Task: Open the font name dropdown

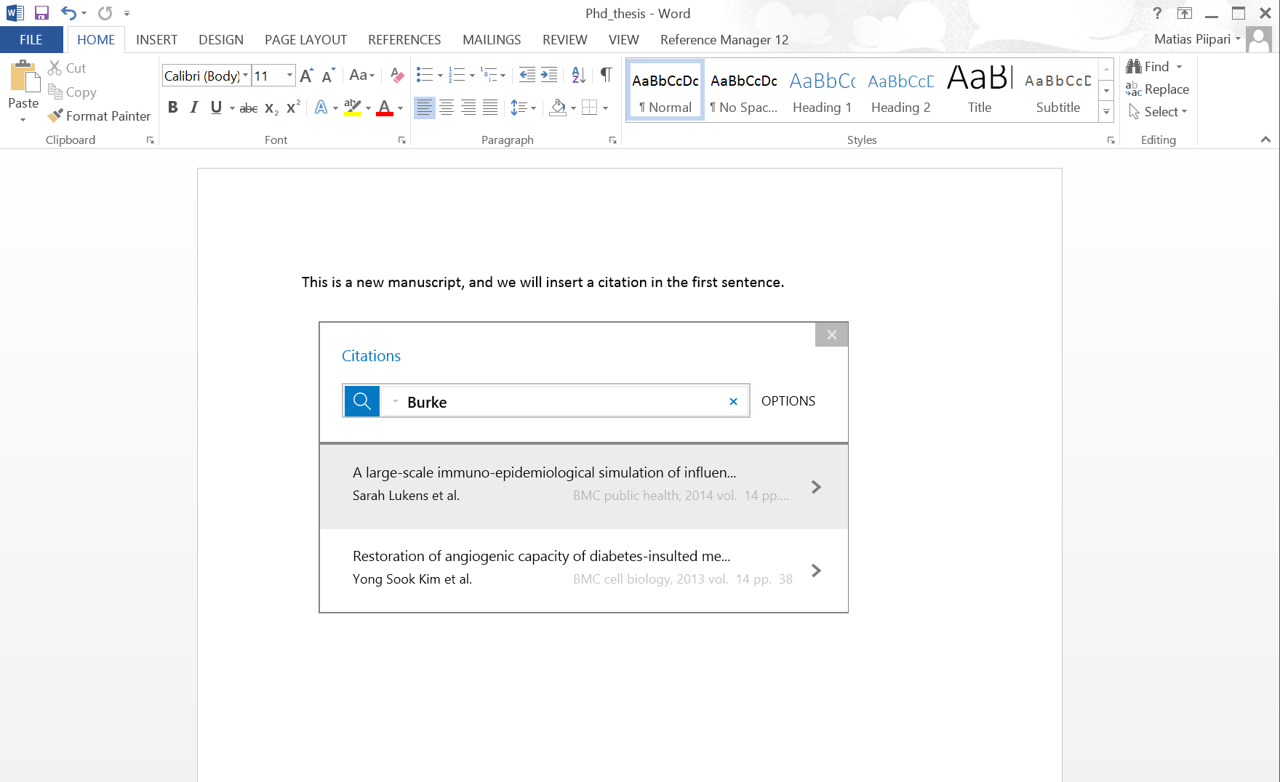Action: click(245, 76)
